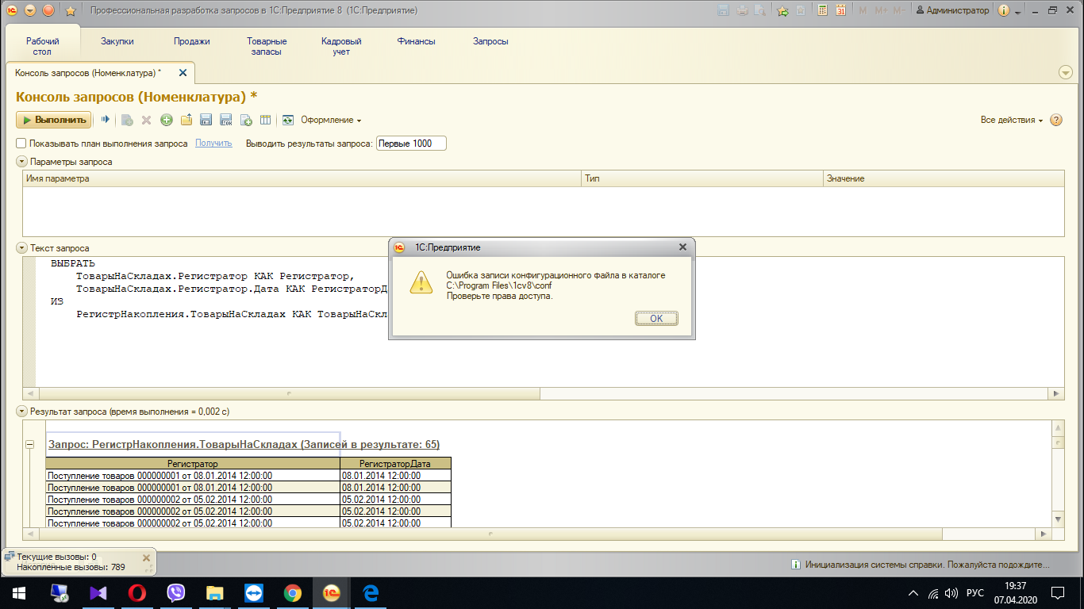
Task: Open the windows list dropdown circle on tab bar
Action: [1066, 72]
